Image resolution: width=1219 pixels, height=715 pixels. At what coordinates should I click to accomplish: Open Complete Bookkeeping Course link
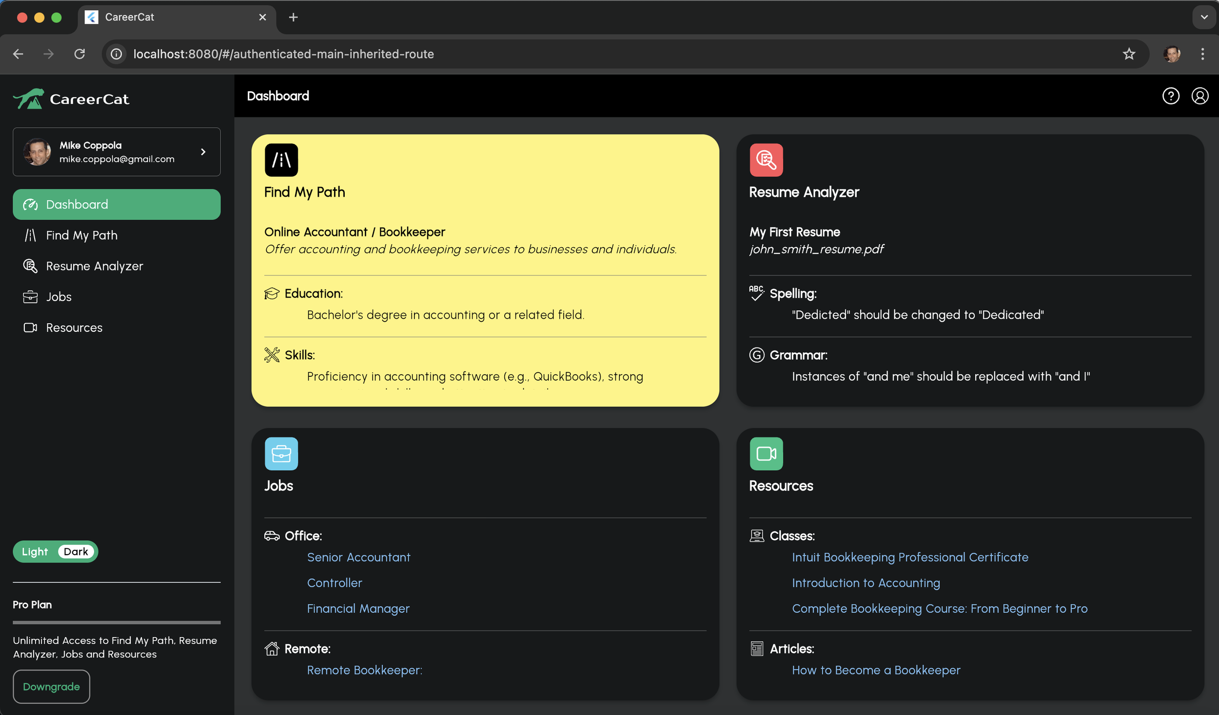[x=940, y=609]
